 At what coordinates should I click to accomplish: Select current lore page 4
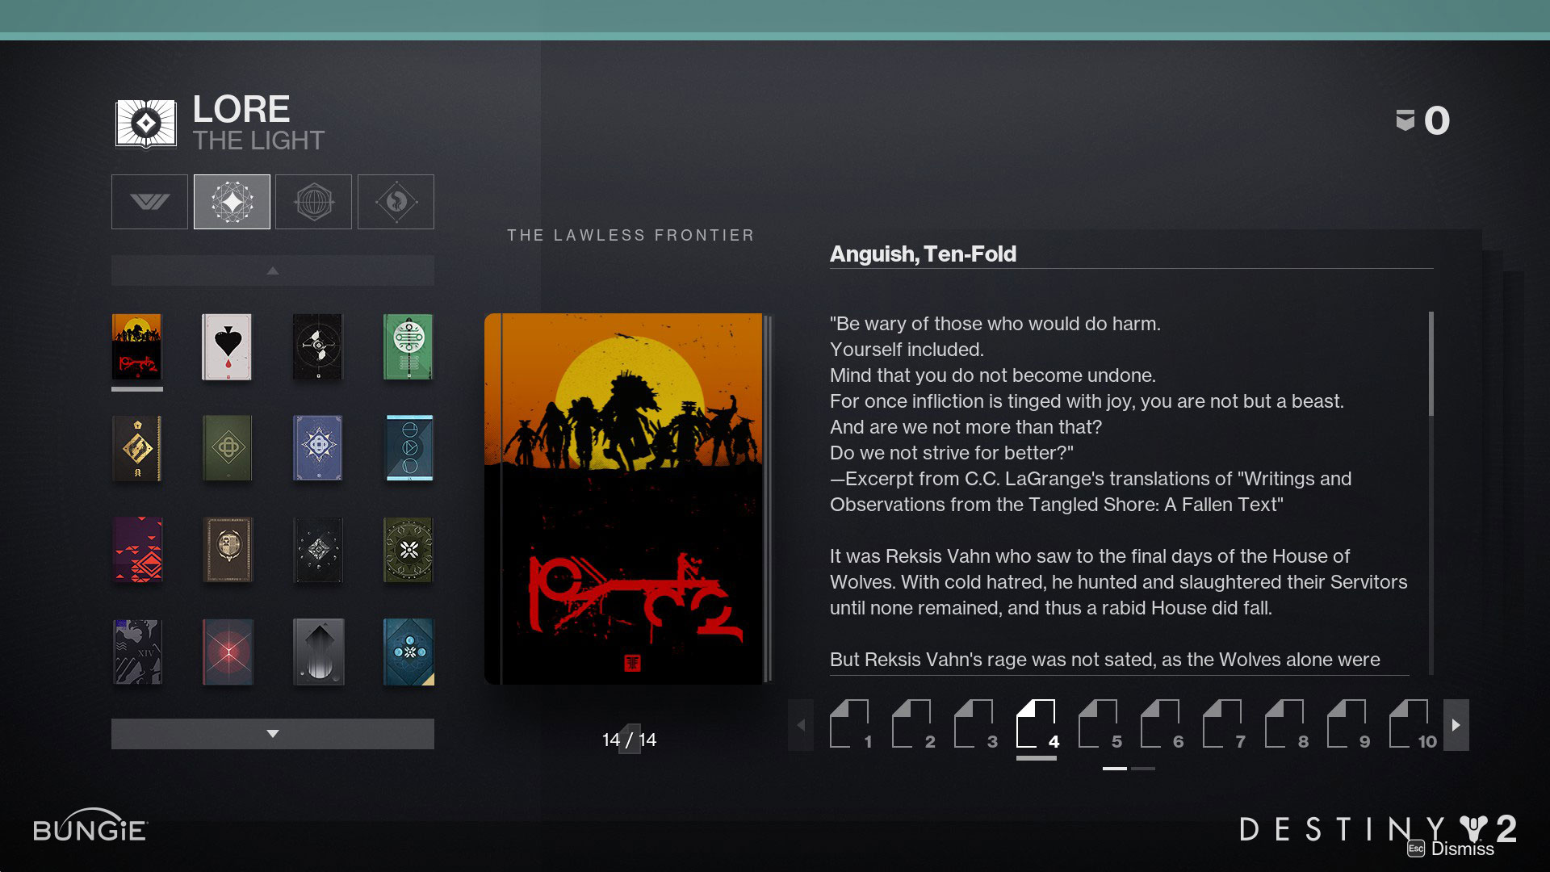point(1037,724)
